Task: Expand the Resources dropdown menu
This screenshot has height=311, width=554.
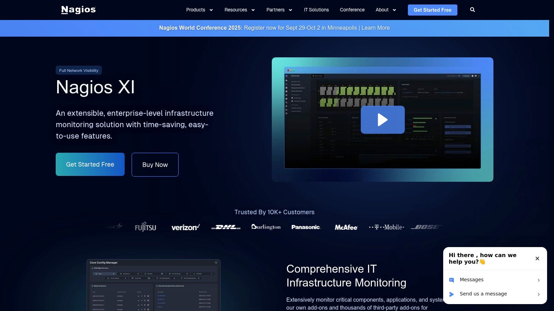Action: (240, 10)
